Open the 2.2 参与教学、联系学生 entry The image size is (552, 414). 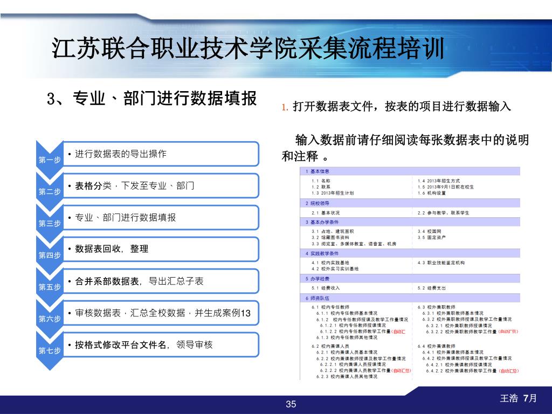tap(443, 213)
